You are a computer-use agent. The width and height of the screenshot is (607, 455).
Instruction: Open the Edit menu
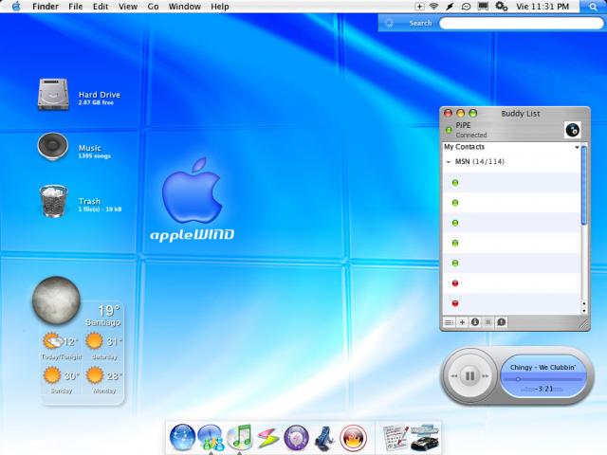(x=101, y=7)
